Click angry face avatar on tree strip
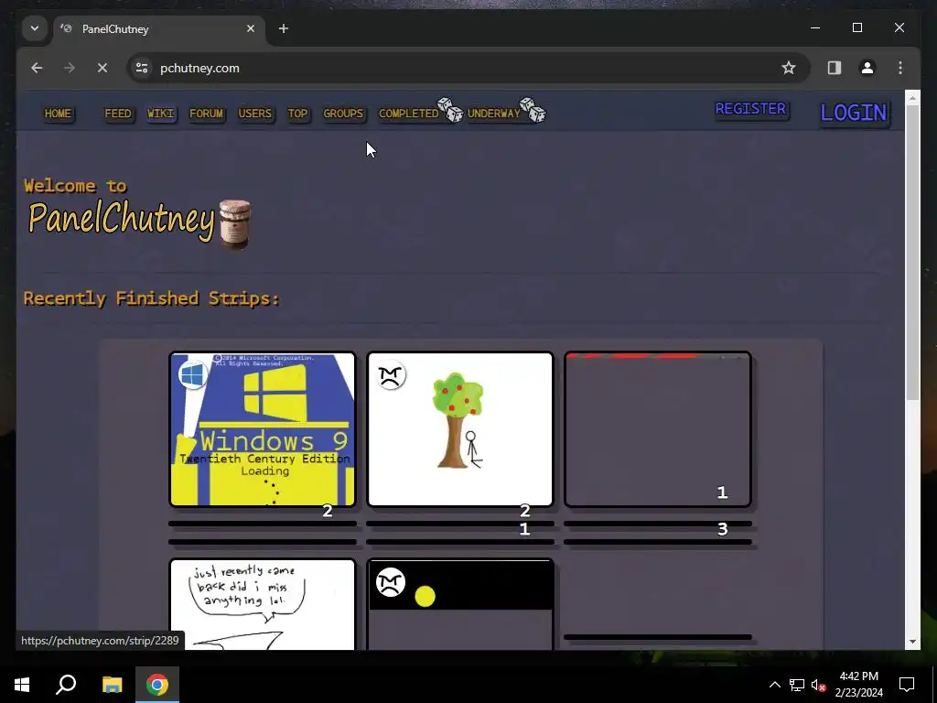The image size is (937, 703). coord(390,374)
